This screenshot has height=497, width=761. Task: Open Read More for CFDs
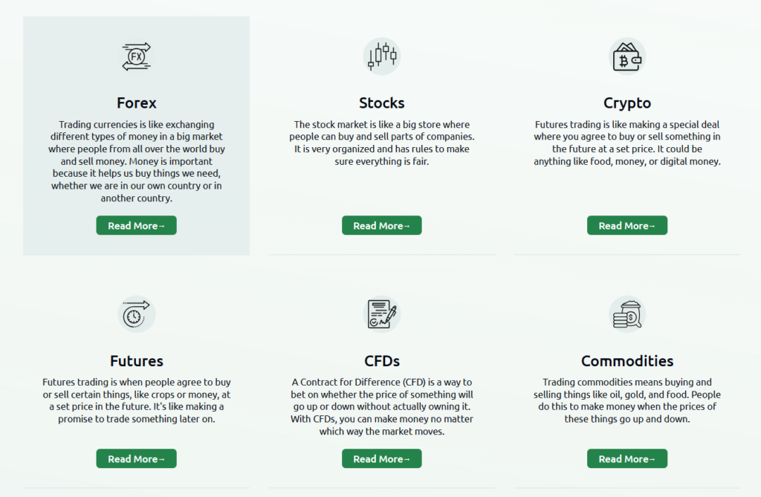coord(381,459)
